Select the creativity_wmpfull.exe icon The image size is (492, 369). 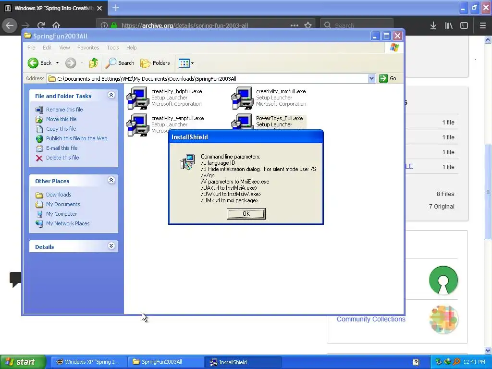[x=138, y=125]
